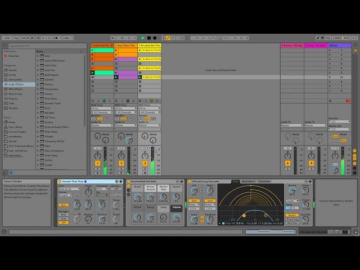The width and height of the screenshot is (360, 270).
Task: Arm the Arrangement Record button
Action: (155, 38)
